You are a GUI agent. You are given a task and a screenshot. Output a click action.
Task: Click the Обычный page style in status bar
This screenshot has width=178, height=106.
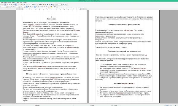pos(37,105)
